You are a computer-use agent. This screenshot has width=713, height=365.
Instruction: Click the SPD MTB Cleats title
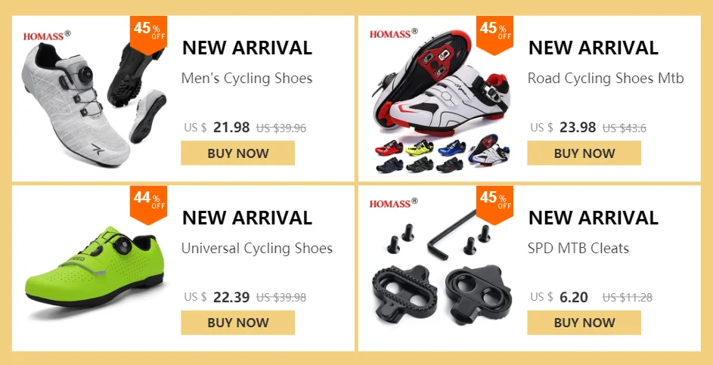(578, 248)
